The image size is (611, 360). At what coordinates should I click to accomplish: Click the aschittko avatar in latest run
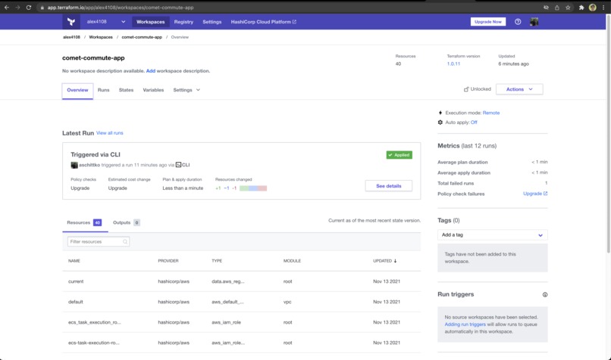point(74,165)
